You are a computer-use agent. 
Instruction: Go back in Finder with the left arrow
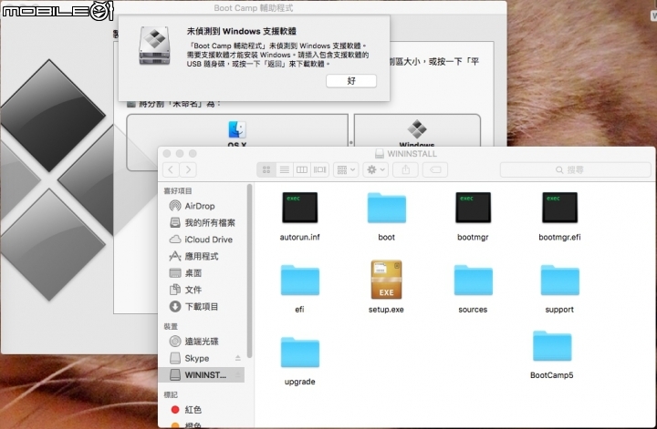(x=171, y=169)
